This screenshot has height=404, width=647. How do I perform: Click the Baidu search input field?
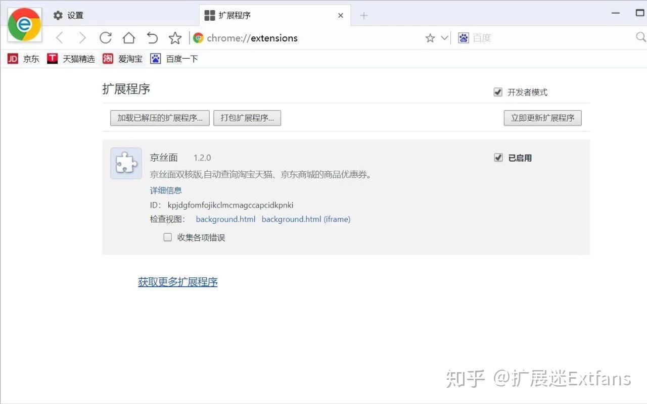pos(551,38)
